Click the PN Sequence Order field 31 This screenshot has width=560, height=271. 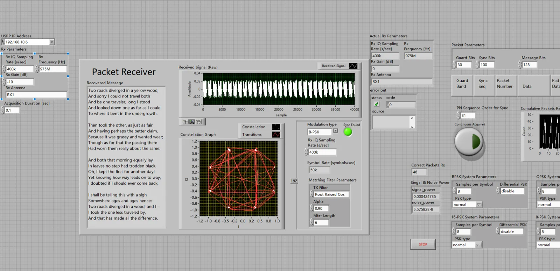pyautogui.click(x=468, y=115)
